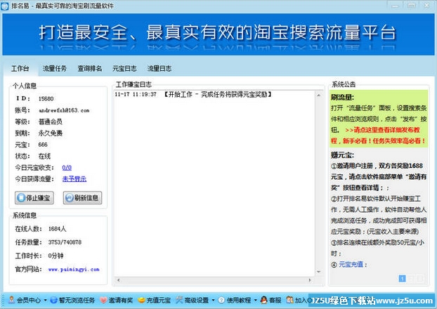Click the account email andrewfxh@163.com
The width and height of the screenshot is (437, 309).
pyautogui.click(x=64, y=110)
